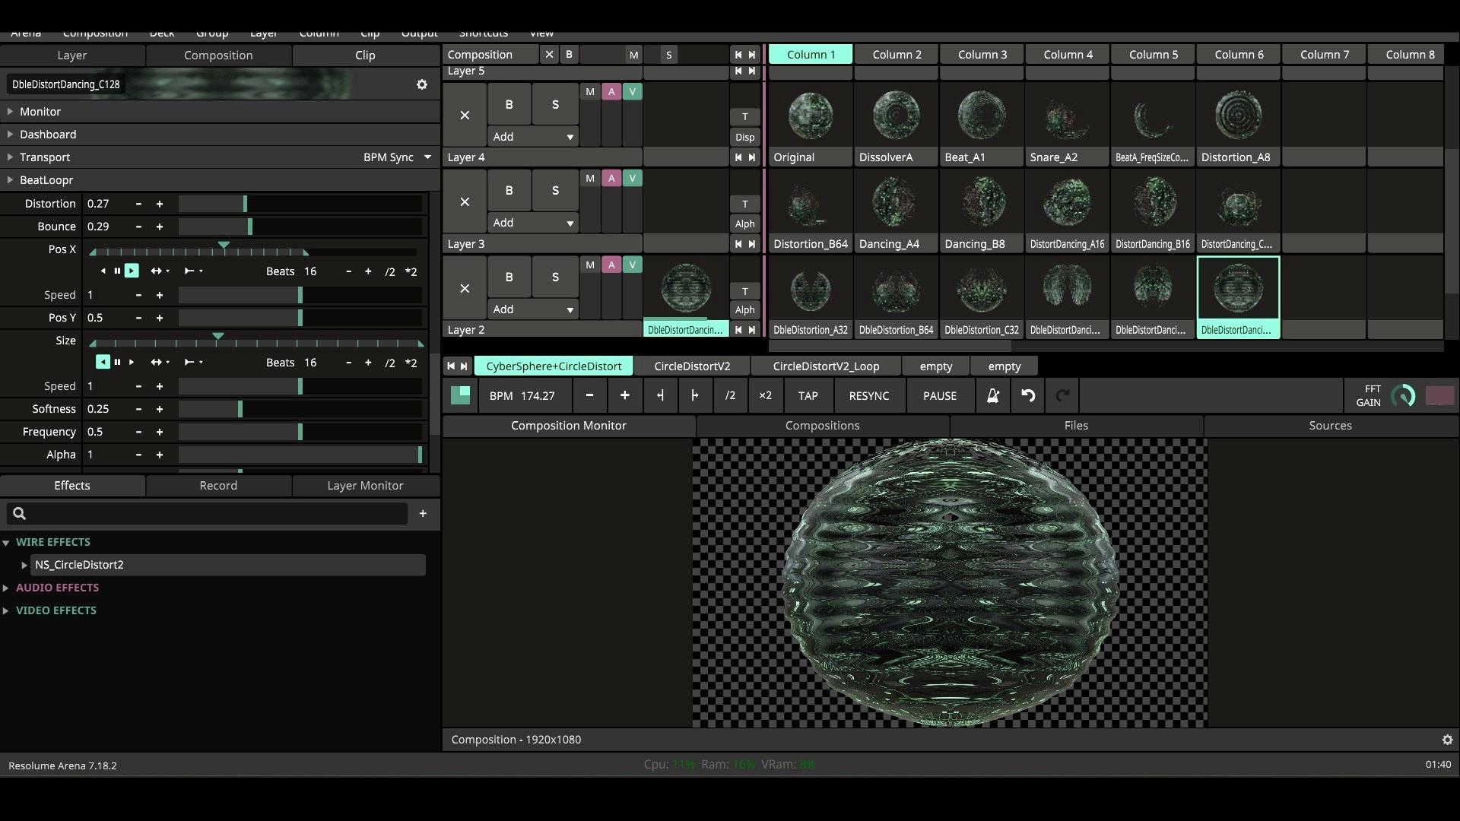
Task: Expand the Dashboard section
Action: tap(10, 135)
